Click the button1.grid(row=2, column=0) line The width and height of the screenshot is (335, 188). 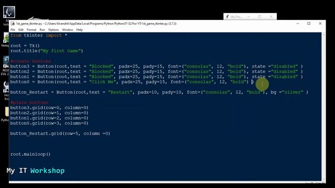point(49,118)
